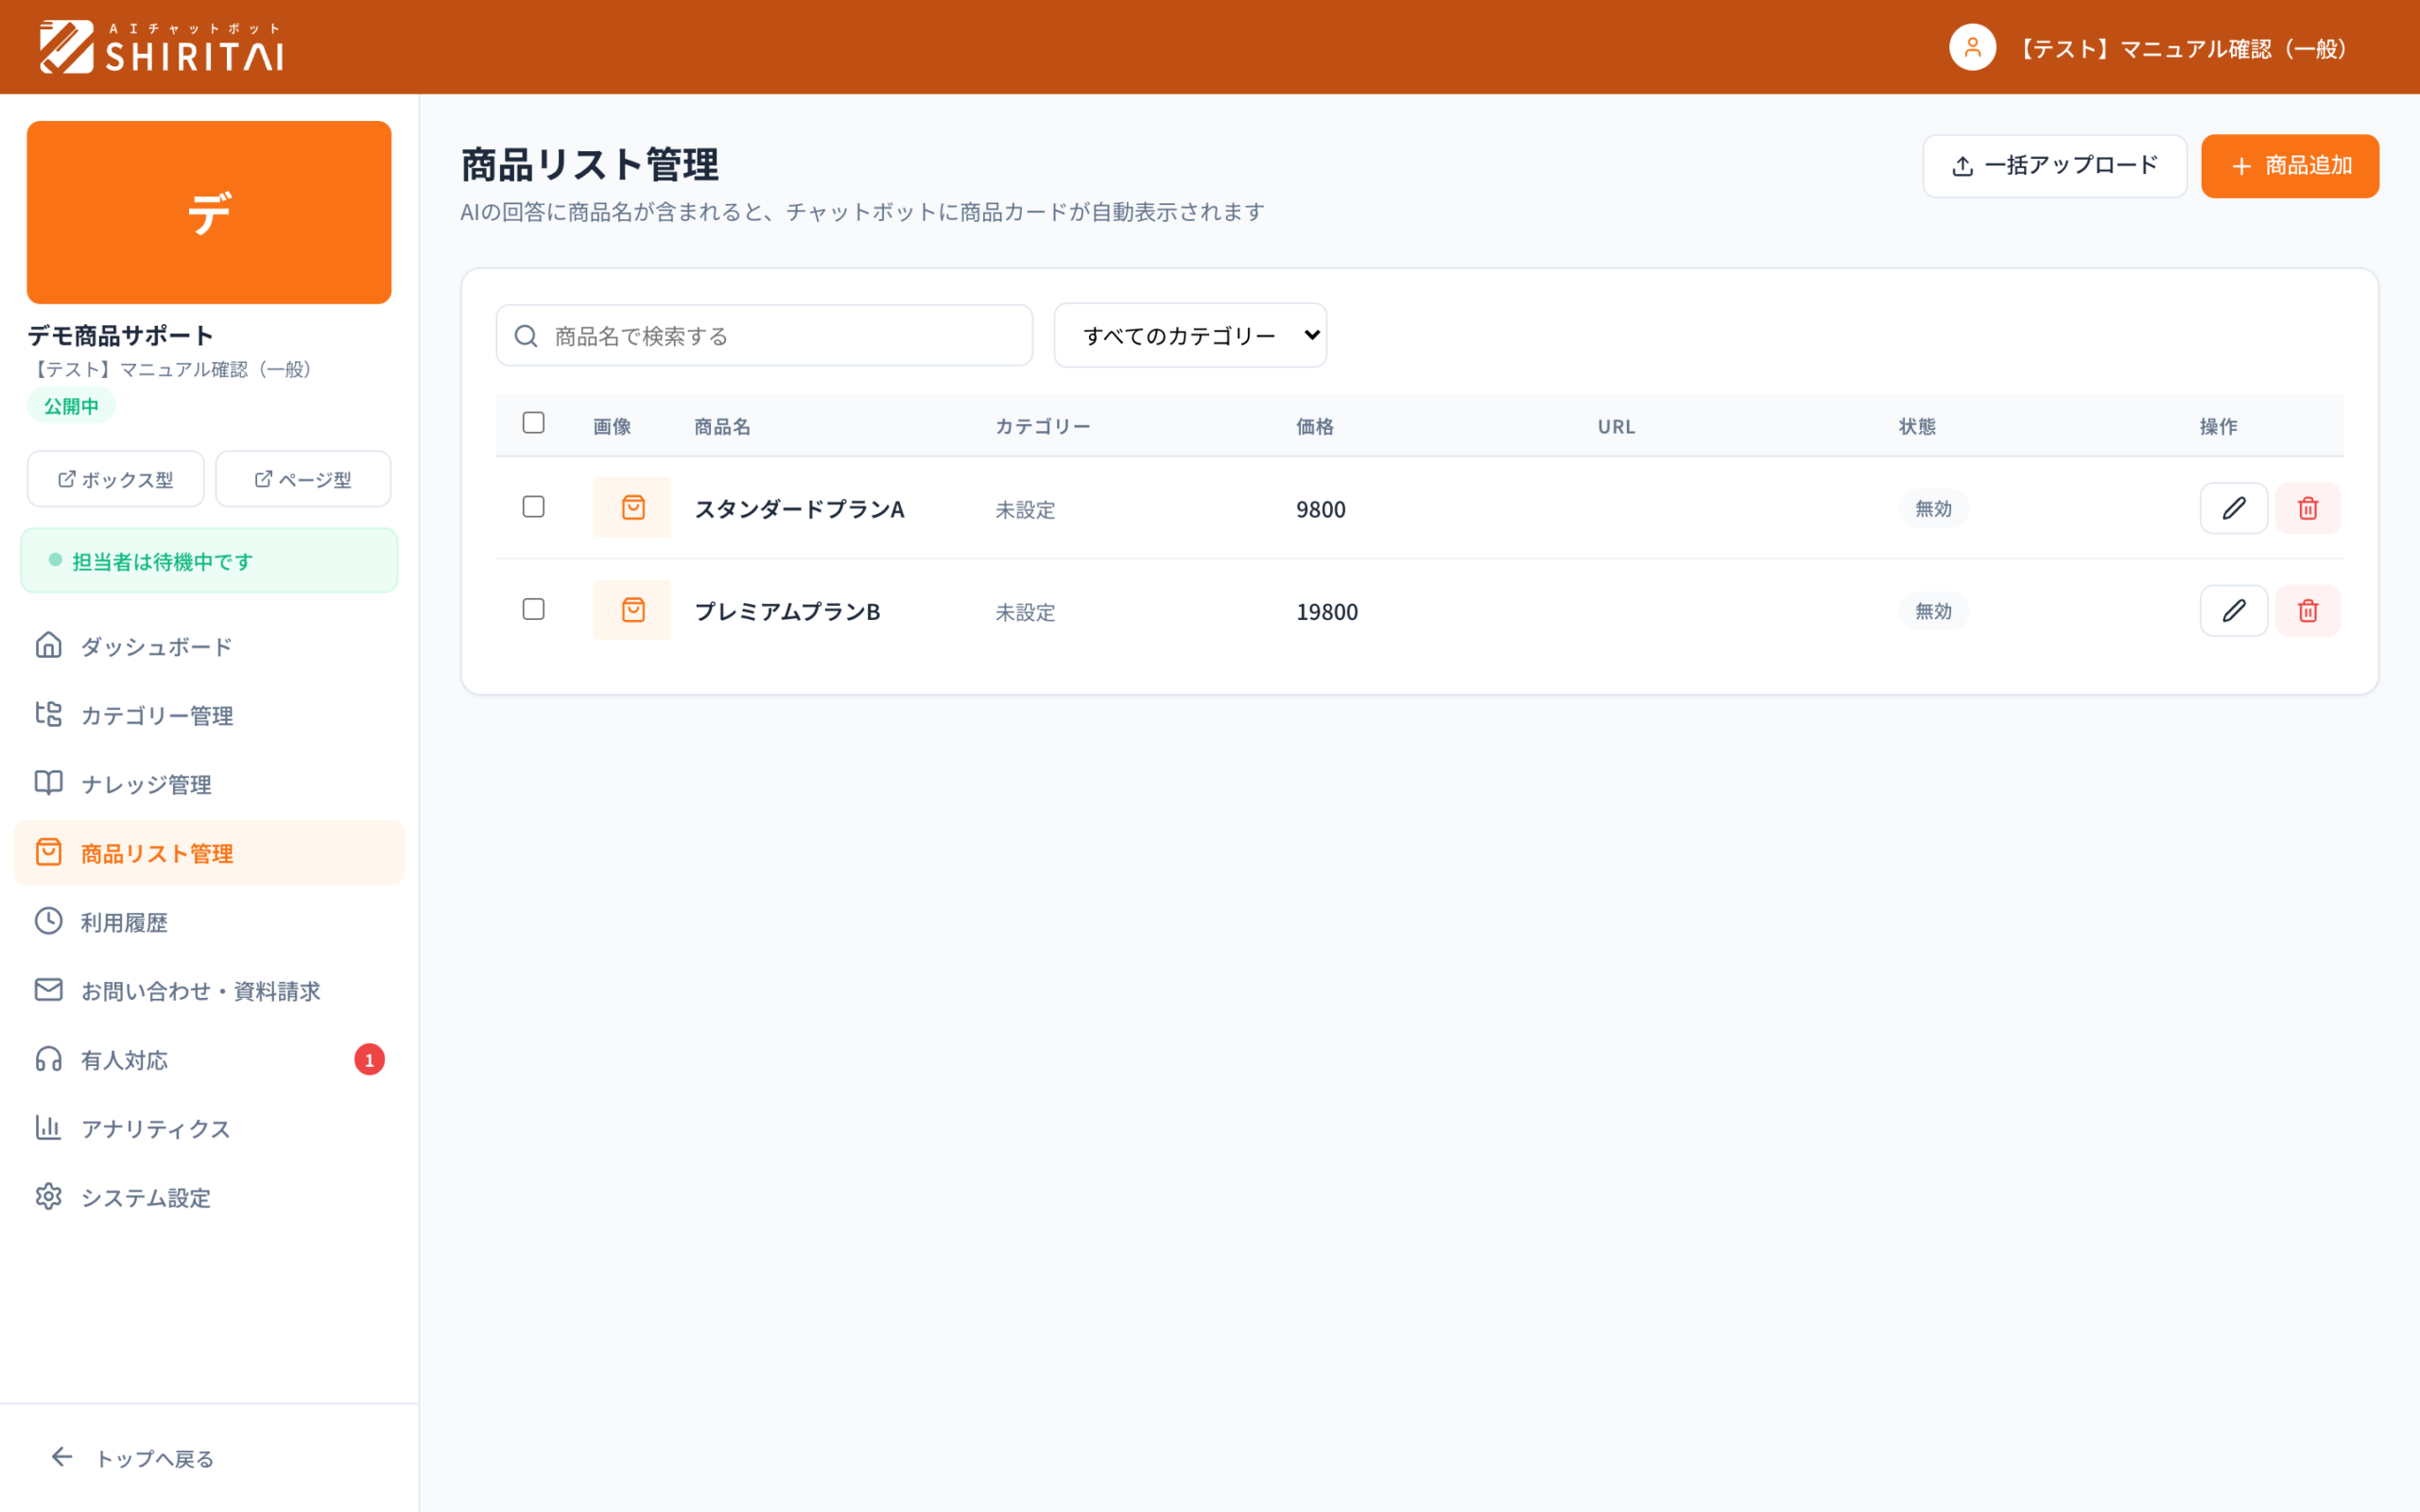Image resolution: width=2420 pixels, height=1512 pixels.
Task: Open the ページ型 preview link
Action: [x=303, y=479]
